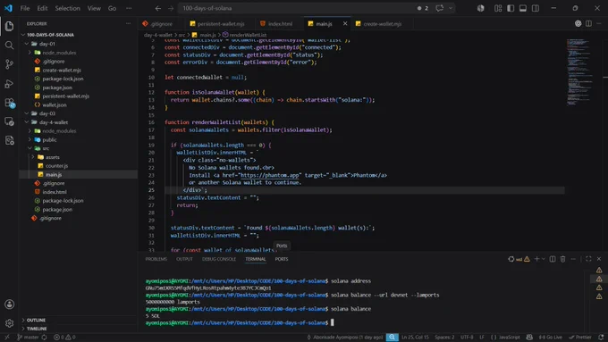Add a new terminal with plus icon

[x=536, y=259]
